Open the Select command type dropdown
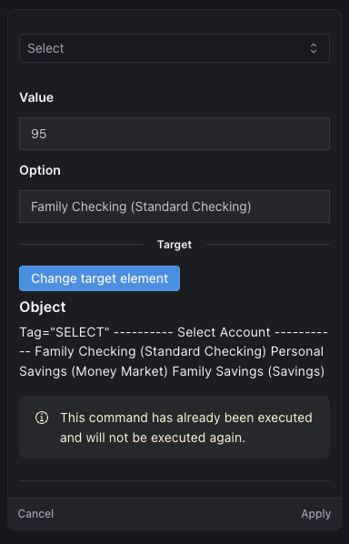Viewport: 349px width, 544px height. 174,48
